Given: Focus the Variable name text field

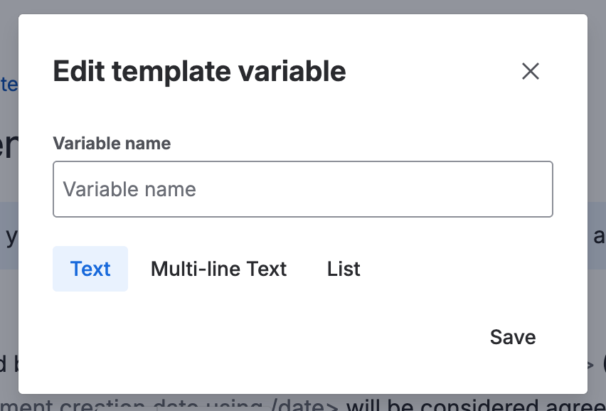Looking at the screenshot, I should coord(302,189).
